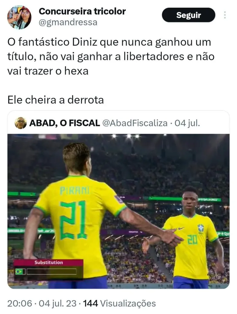Open the three-dot more options menu
The width and height of the screenshot is (237, 314).
pyautogui.click(x=225, y=15)
